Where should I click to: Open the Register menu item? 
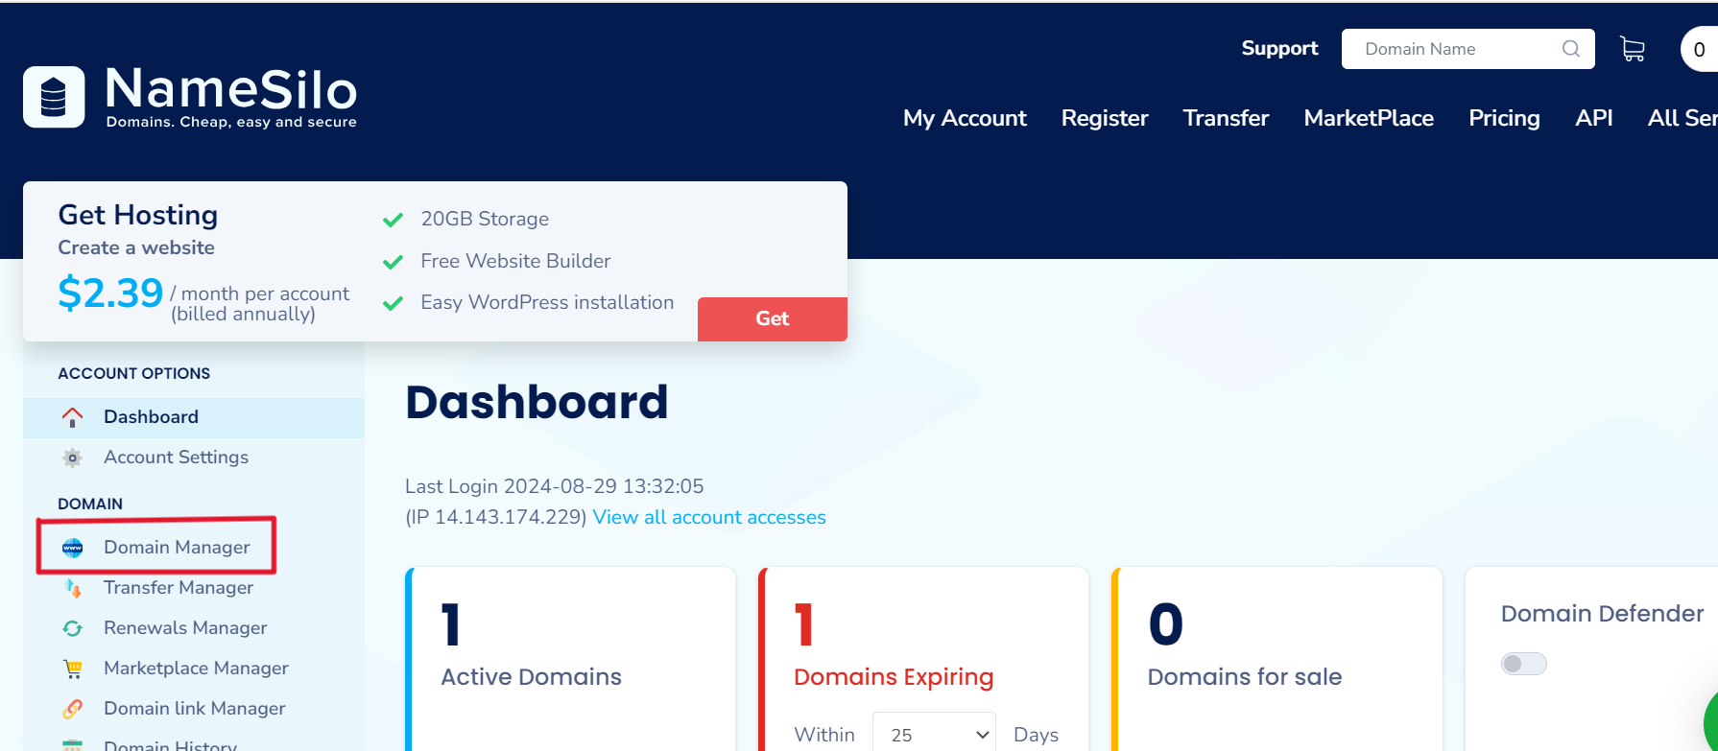point(1105,118)
